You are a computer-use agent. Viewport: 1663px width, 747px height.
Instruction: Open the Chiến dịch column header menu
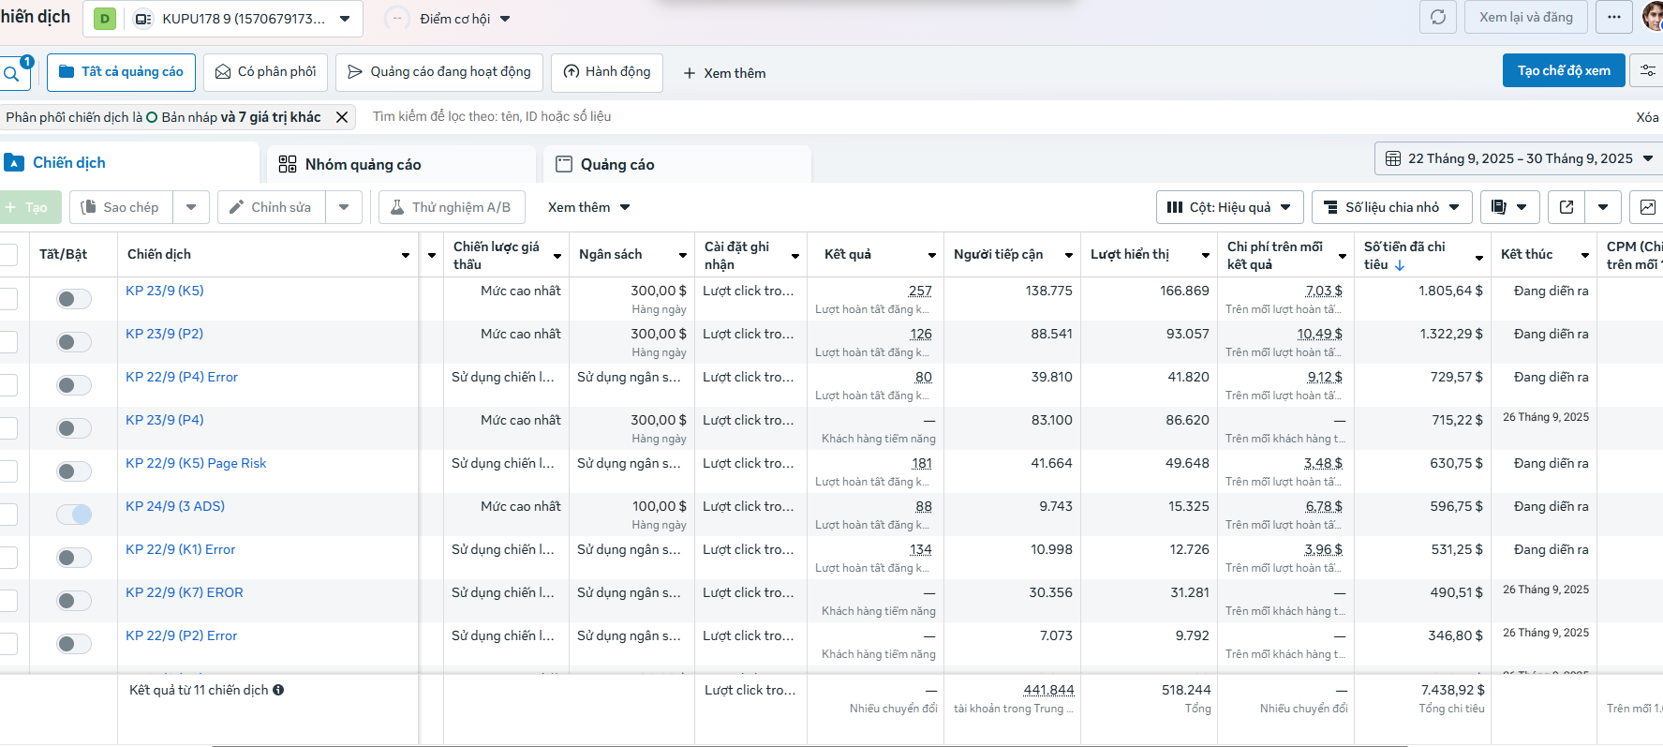click(406, 255)
